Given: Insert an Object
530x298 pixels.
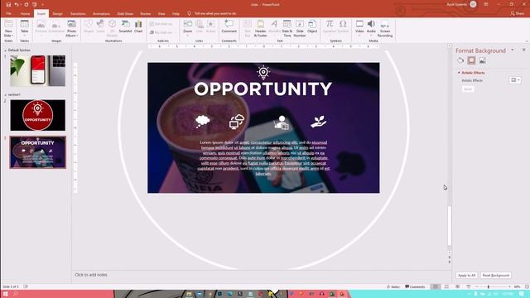Looking at the screenshot, I should (312, 26).
